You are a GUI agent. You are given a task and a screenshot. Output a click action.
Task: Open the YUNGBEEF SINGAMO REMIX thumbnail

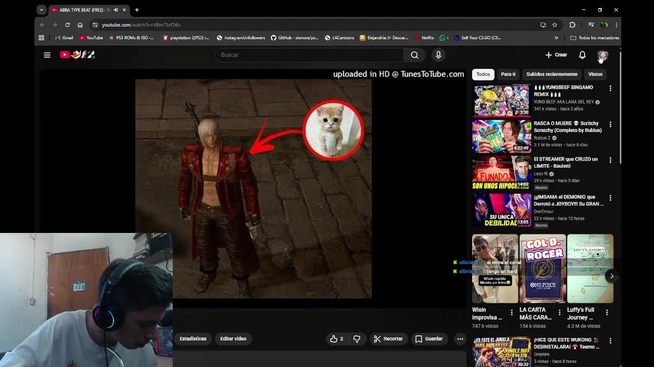pyautogui.click(x=502, y=100)
